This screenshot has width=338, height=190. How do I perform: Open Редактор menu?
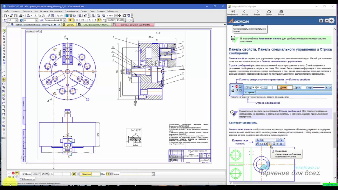16,11
